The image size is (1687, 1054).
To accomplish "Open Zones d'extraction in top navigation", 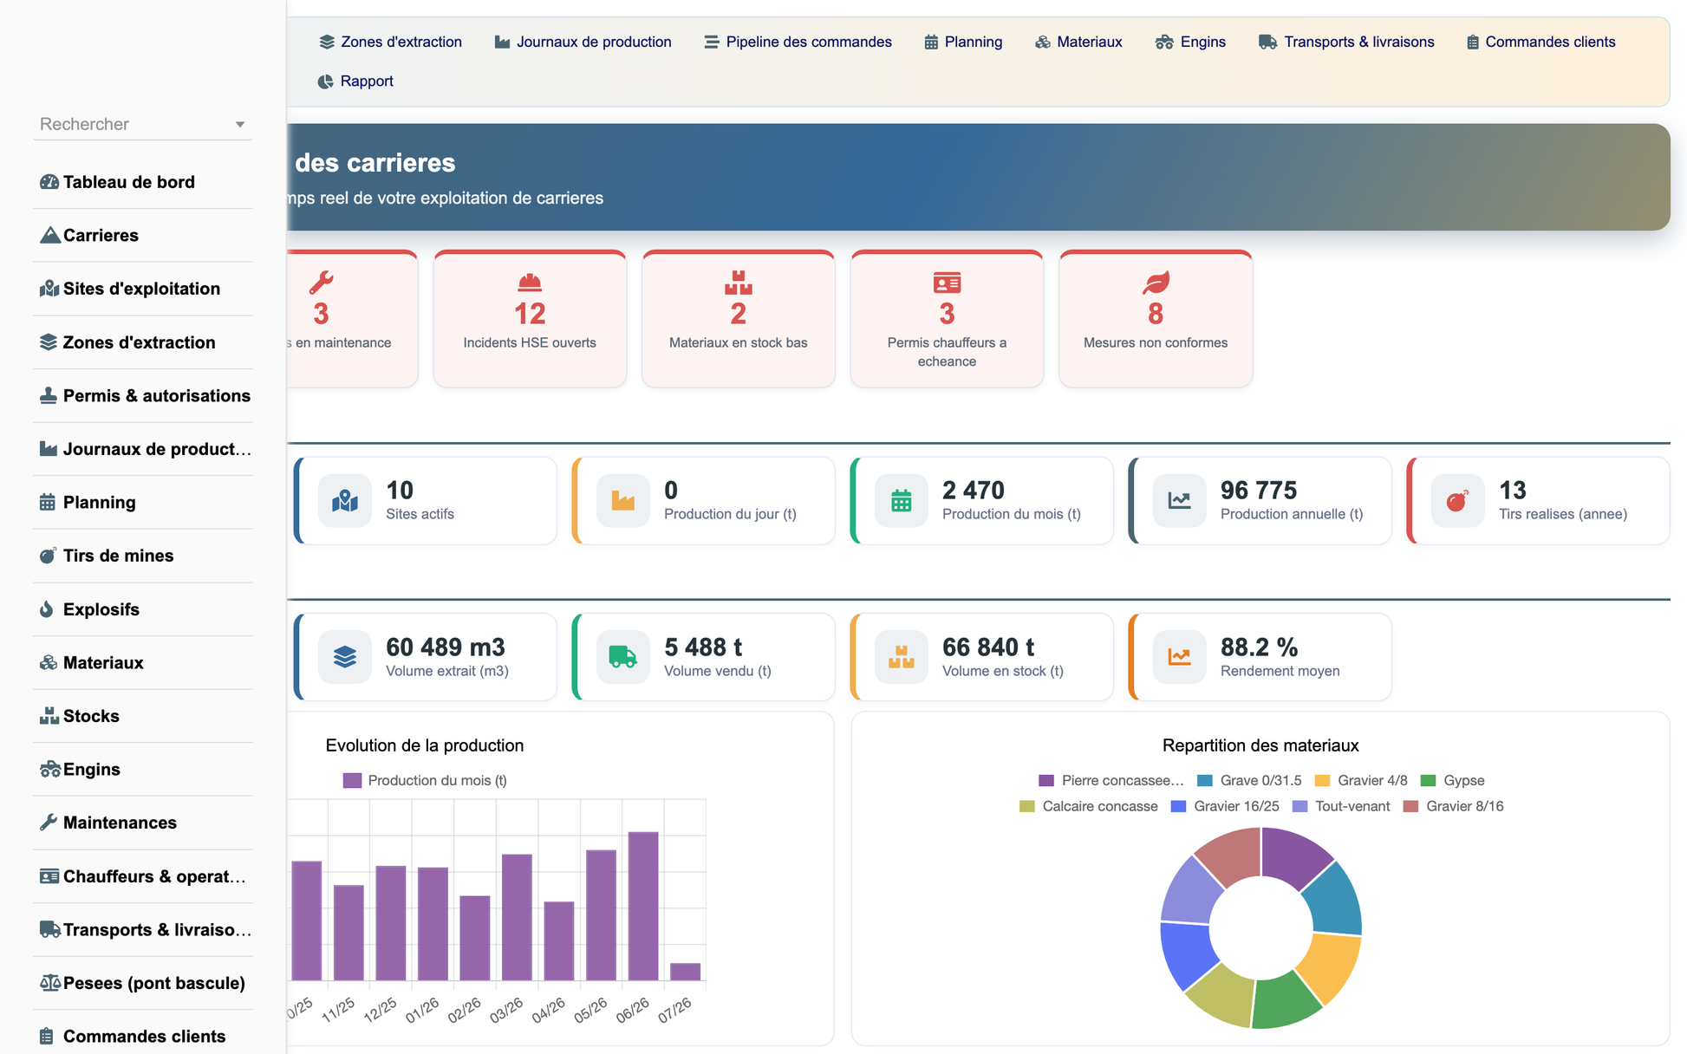I will tap(390, 42).
